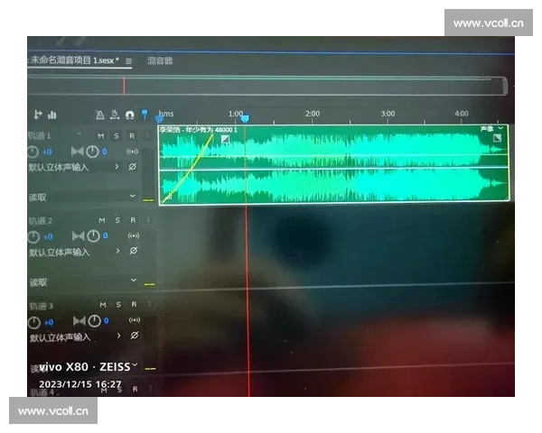
Task: Solo track 2 with the S button
Action: coord(117,221)
